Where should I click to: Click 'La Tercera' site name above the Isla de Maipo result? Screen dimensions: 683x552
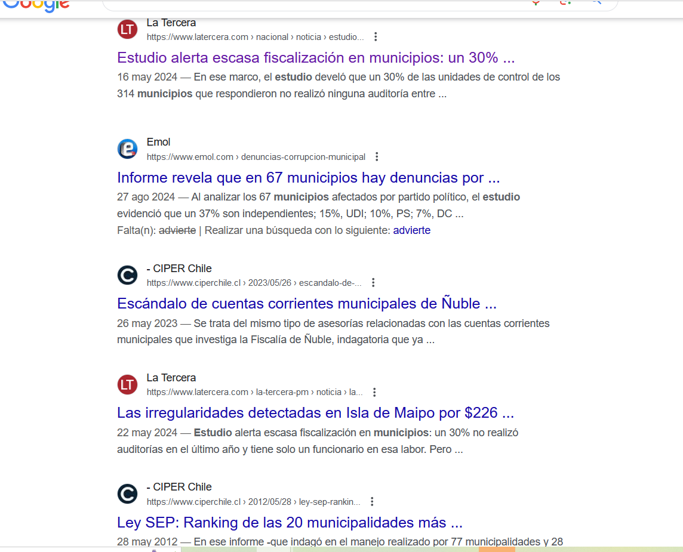[x=171, y=377]
